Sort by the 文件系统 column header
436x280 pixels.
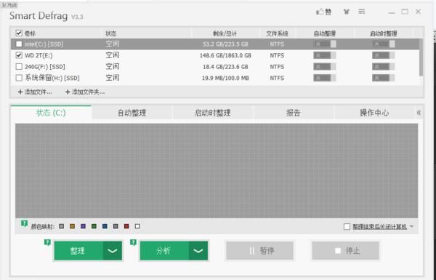[x=277, y=33]
